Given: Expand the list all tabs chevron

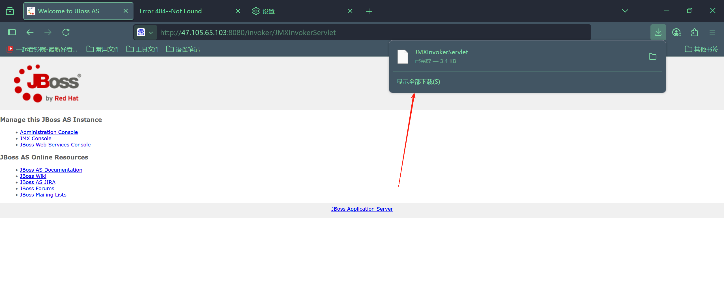Looking at the screenshot, I should (625, 11).
